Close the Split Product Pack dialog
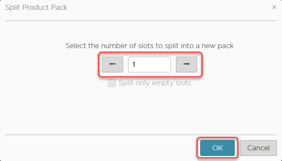 coord(274,7)
